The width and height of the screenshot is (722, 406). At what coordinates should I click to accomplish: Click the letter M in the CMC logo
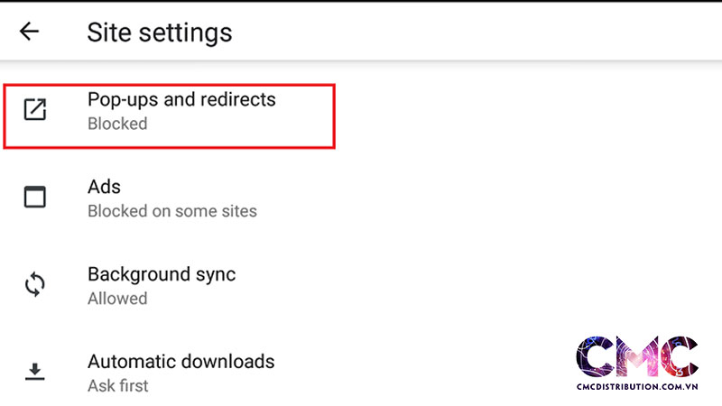click(635, 355)
